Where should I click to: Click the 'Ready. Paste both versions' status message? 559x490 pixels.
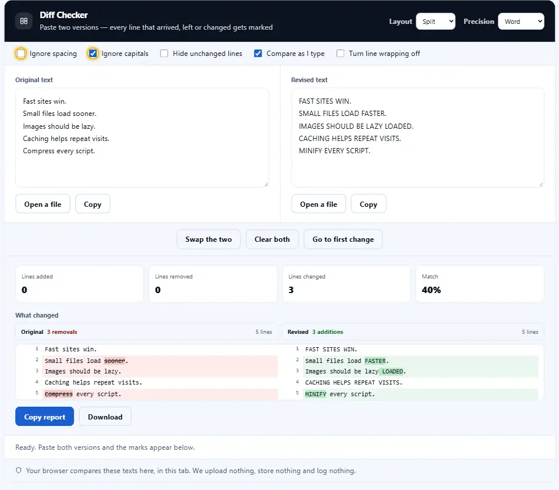pyautogui.click(x=105, y=447)
